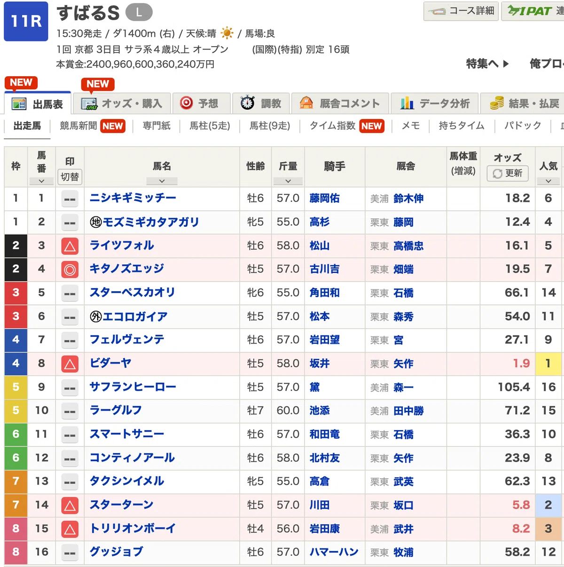Open horse page for ビダーヤ
The width and height of the screenshot is (564, 567).
click(x=110, y=363)
